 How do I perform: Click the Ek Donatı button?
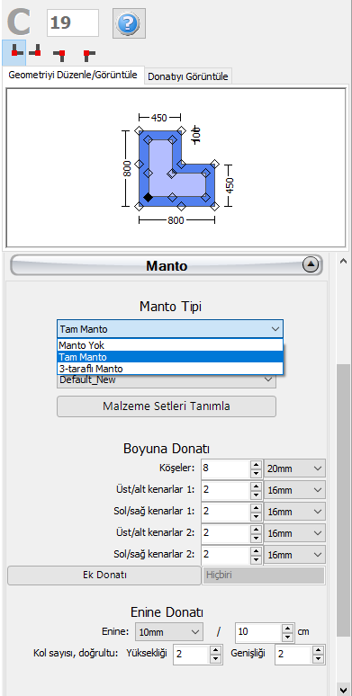tap(104, 575)
